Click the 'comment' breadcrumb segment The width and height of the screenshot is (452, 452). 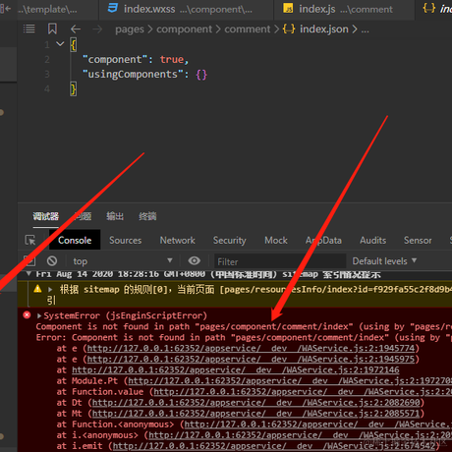pyautogui.click(x=248, y=29)
